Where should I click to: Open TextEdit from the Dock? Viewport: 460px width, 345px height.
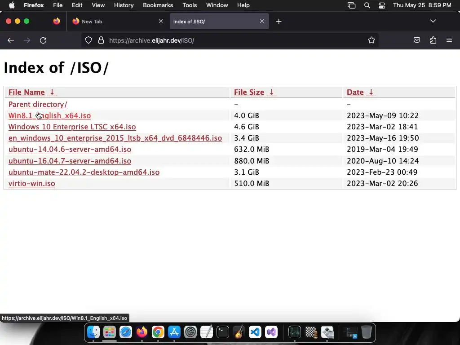[x=207, y=332]
